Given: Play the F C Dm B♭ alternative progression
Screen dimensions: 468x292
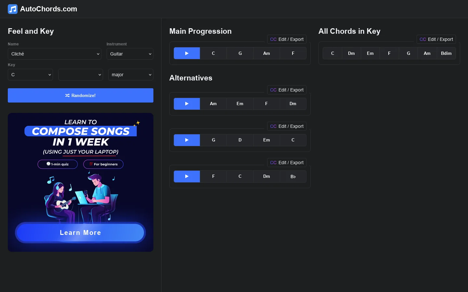Looking at the screenshot, I should [187, 176].
